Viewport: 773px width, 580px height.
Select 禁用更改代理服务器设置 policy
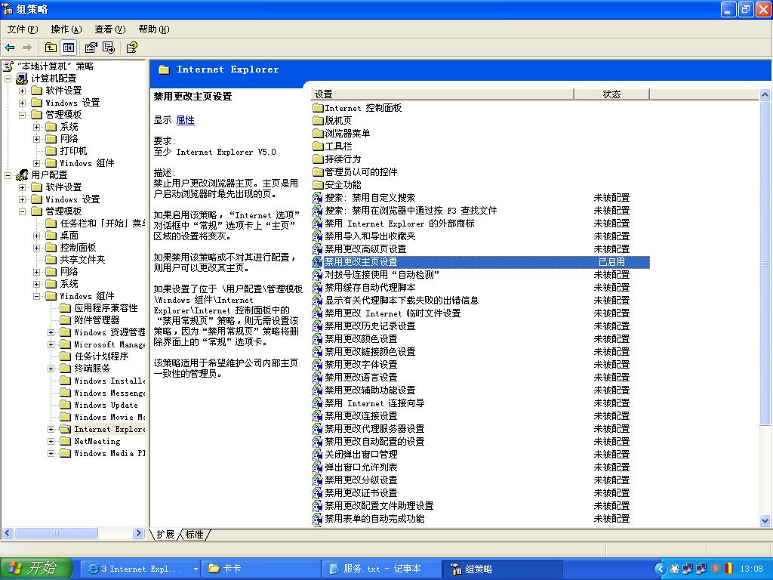374,429
